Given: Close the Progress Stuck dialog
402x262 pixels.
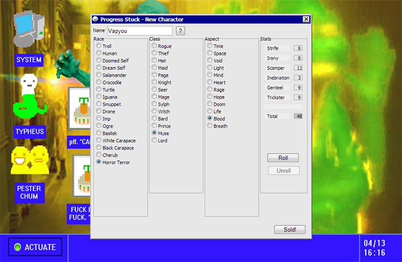Looking at the screenshot, I should pyautogui.click(x=306, y=19).
